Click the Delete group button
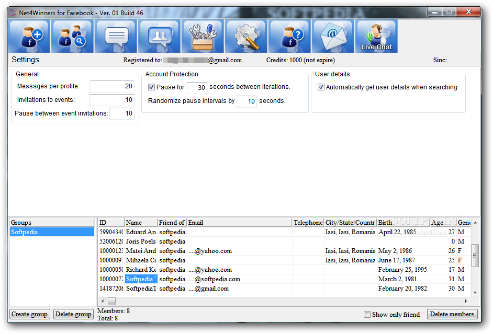Viewport: 493px width, 334px height. pyautogui.click(x=73, y=314)
